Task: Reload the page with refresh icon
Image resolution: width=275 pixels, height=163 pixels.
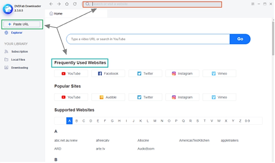Action: point(75,4)
